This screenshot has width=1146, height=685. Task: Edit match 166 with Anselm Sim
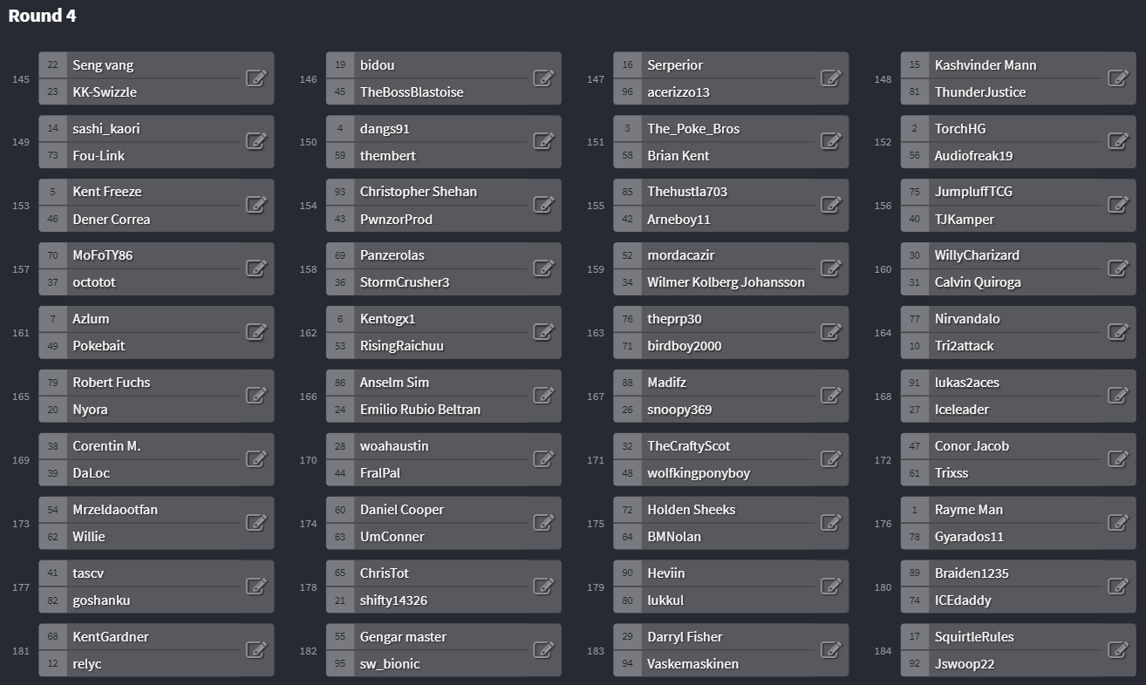543,396
